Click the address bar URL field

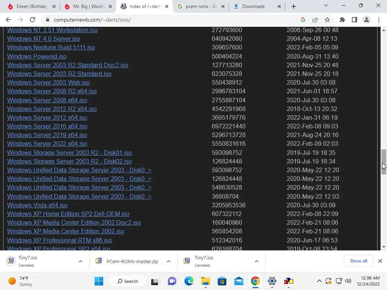(170, 20)
